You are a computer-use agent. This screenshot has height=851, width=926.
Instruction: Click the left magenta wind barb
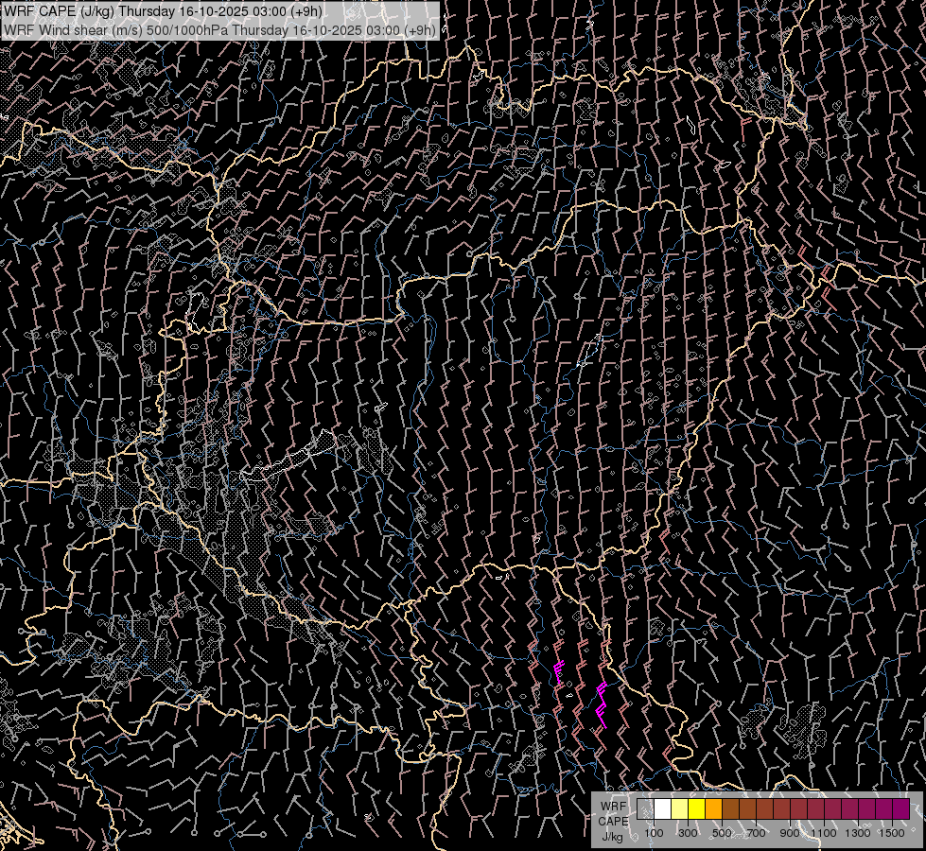click(x=559, y=672)
